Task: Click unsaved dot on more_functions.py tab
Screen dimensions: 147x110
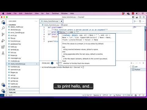Action: tap(61, 21)
